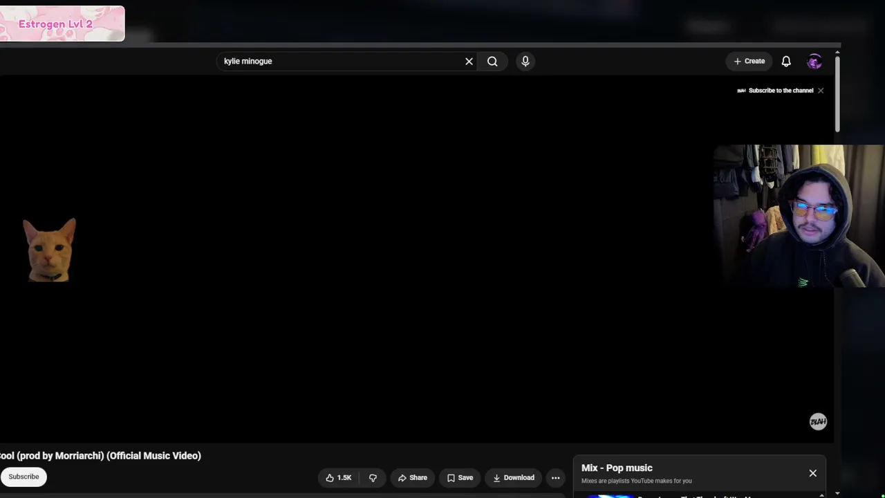Click the Subscribe button below the title
The width and height of the screenshot is (885, 498).
tap(24, 477)
